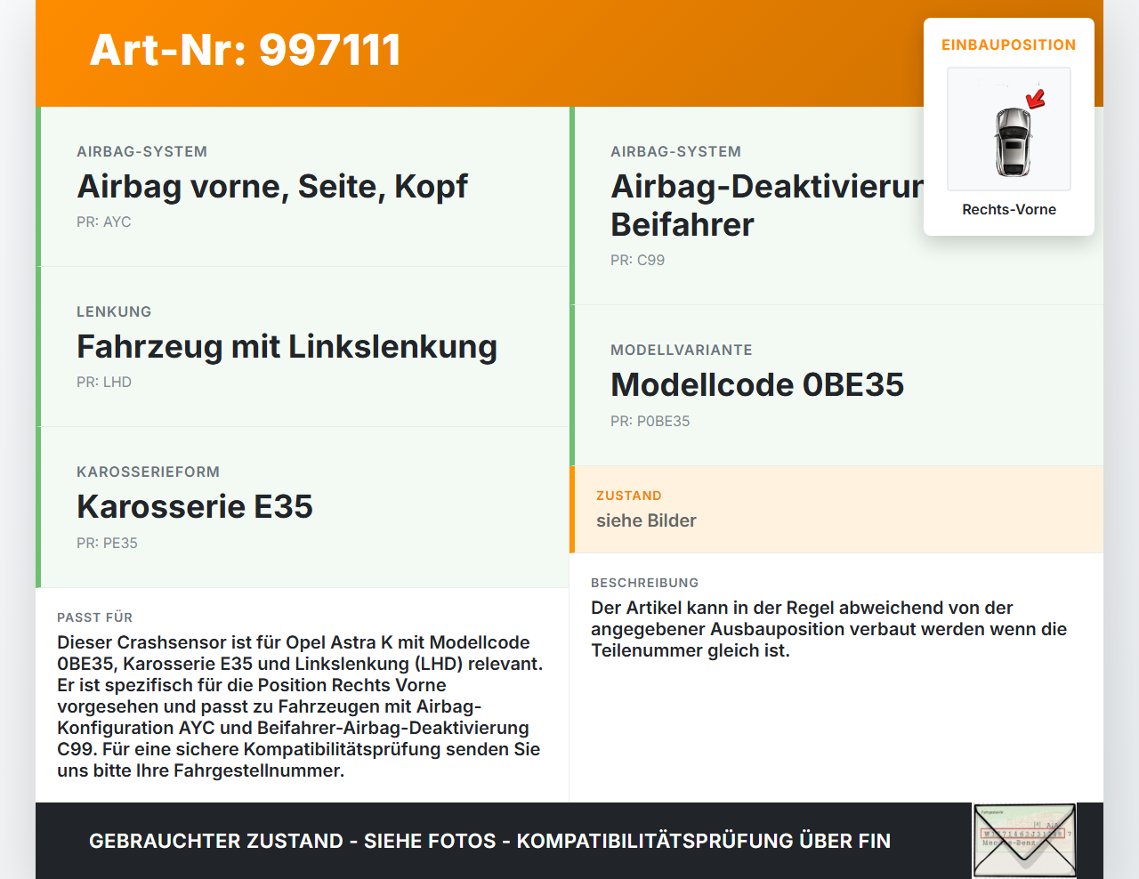Click the Kompatibilitätsprüfung über FIN banner text

click(x=489, y=840)
